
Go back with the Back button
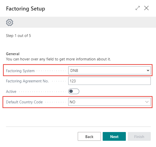click(89, 137)
